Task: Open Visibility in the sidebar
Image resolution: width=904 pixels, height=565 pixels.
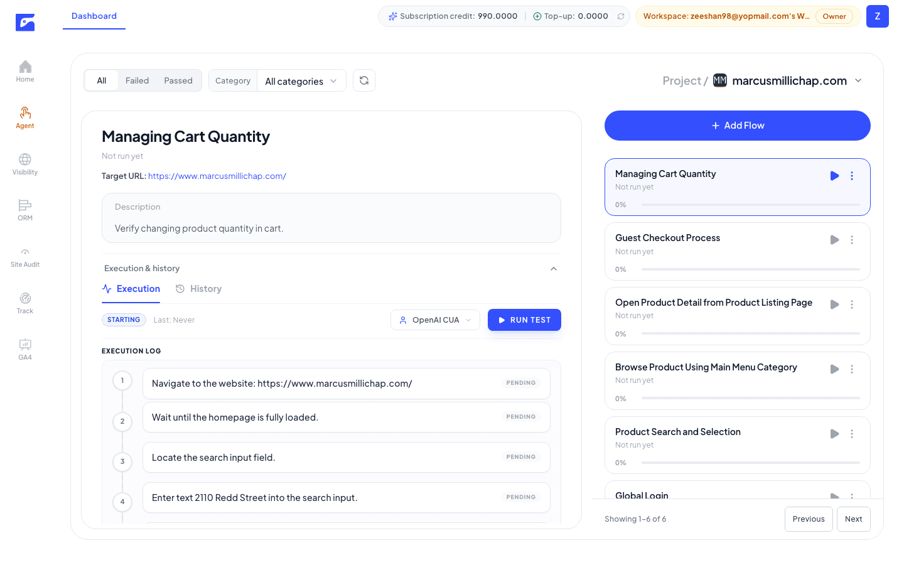Action: pos(25,164)
